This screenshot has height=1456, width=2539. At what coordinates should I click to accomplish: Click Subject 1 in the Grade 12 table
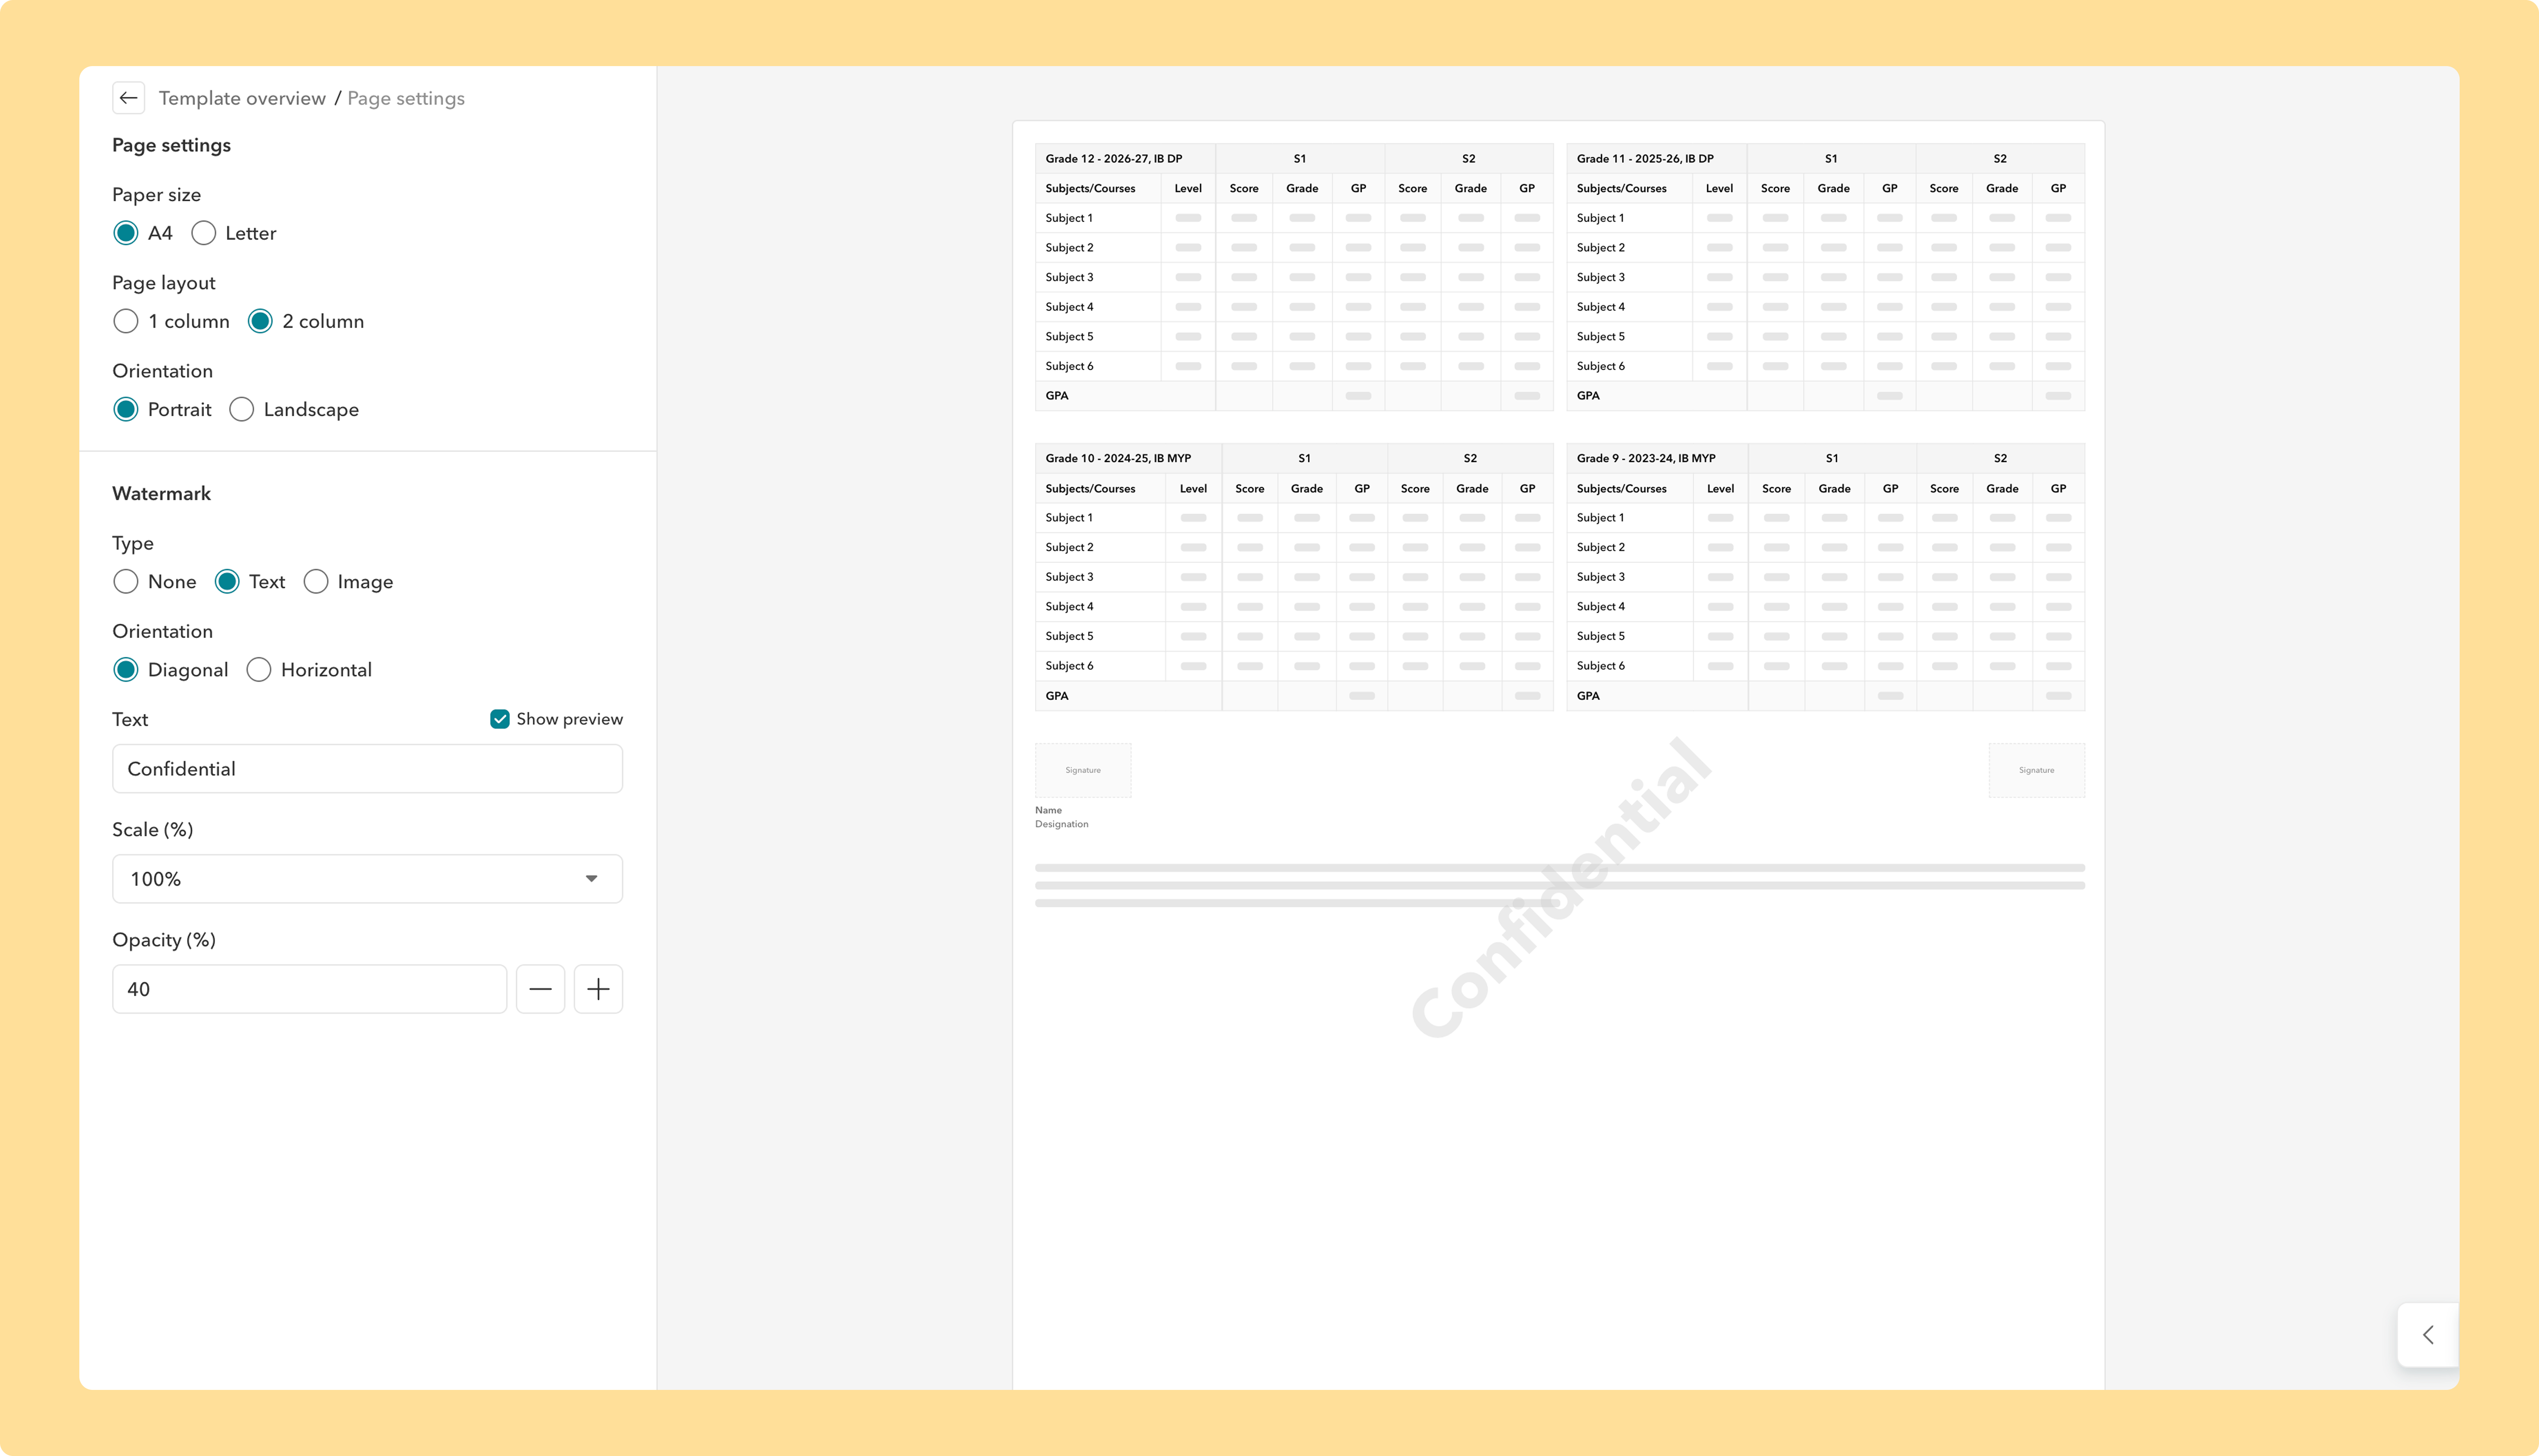coord(1069,218)
